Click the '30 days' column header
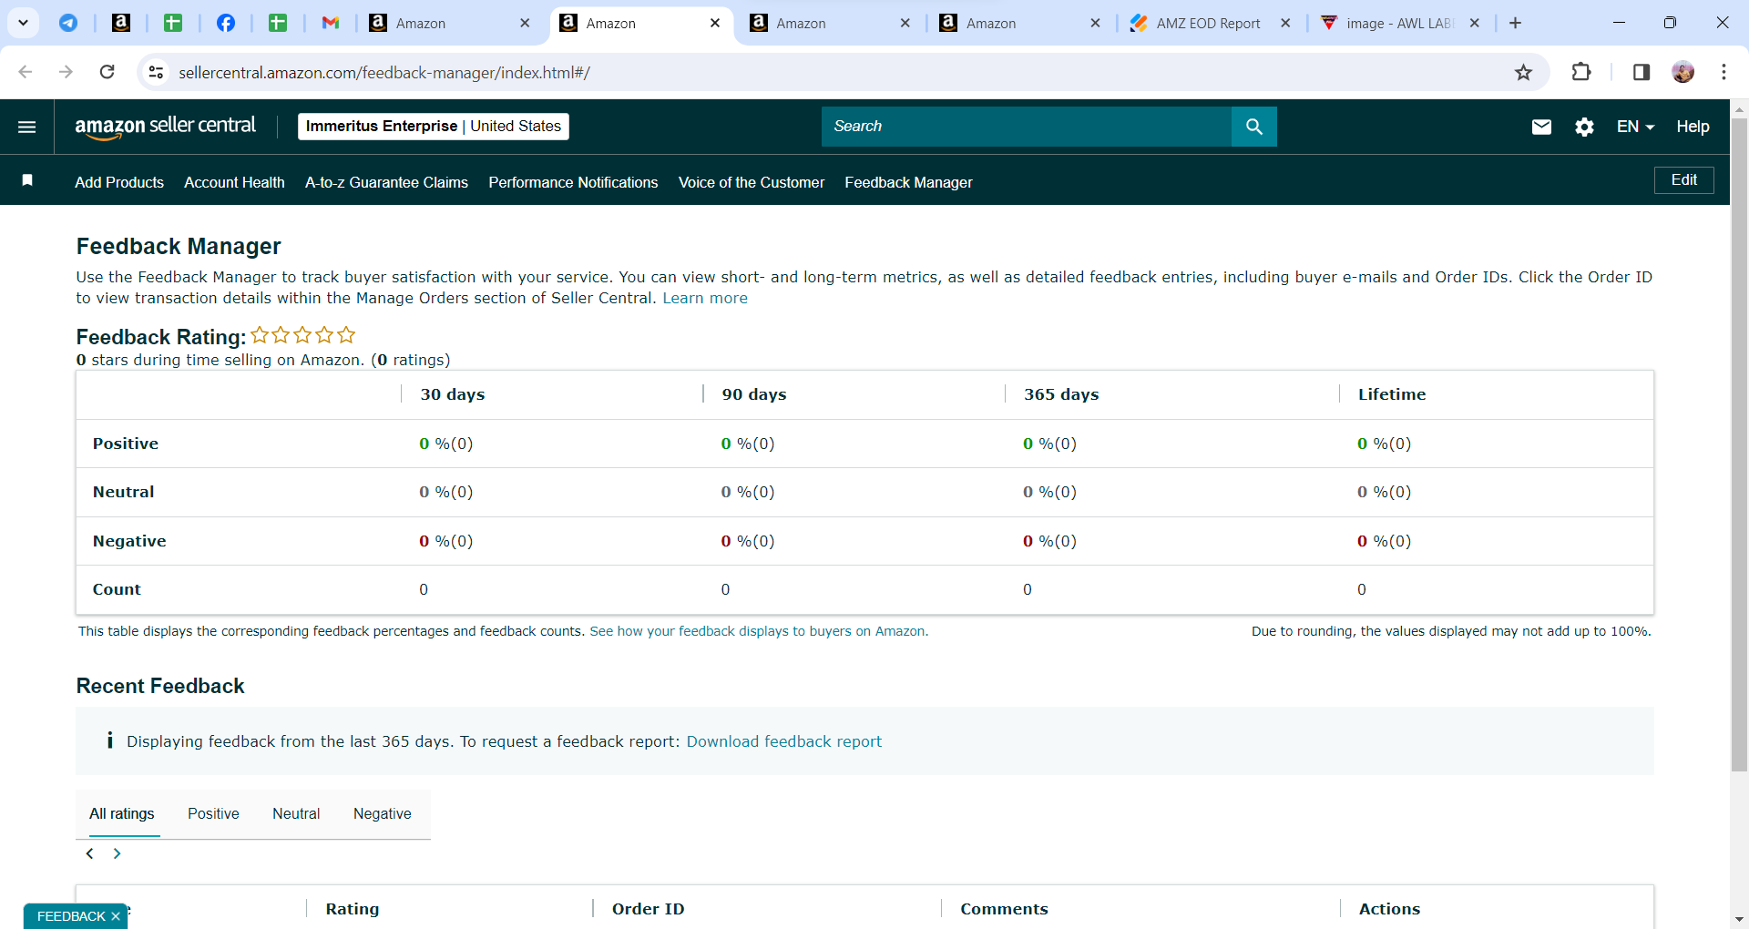Image resolution: width=1749 pixels, height=929 pixels. point(453,394)
